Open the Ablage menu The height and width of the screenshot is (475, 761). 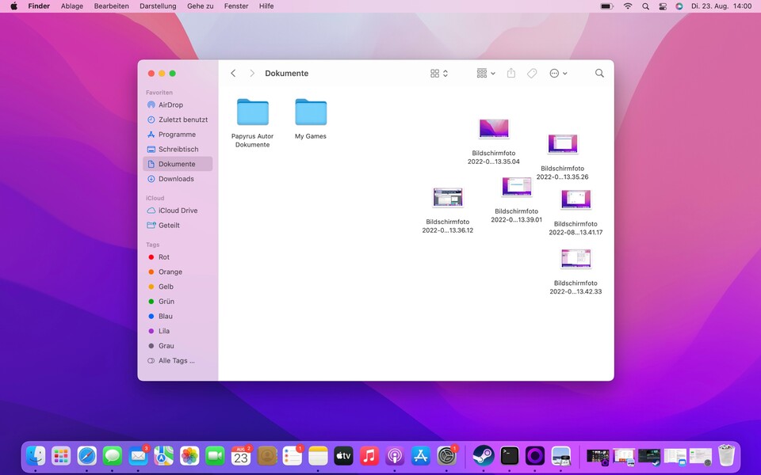pos(72,6)
